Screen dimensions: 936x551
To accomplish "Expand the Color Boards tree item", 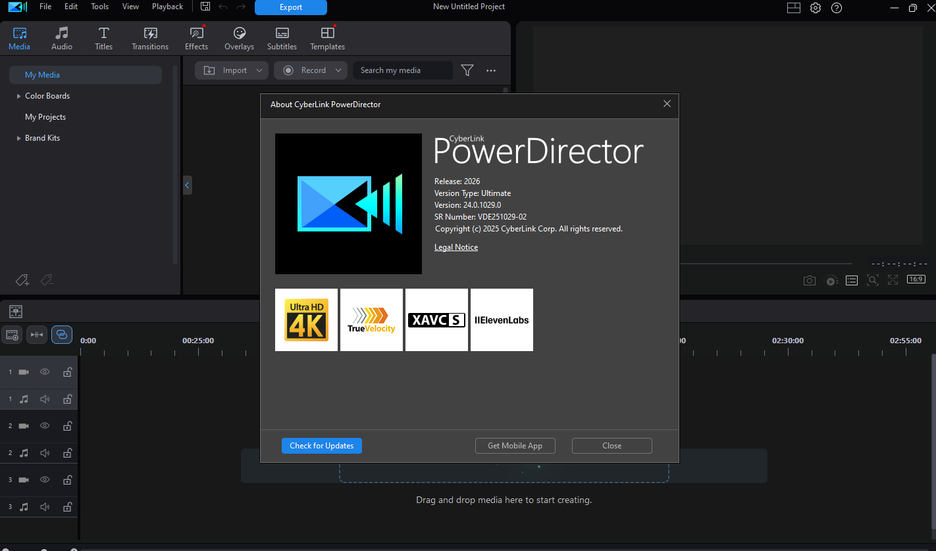I will (18, 96).
